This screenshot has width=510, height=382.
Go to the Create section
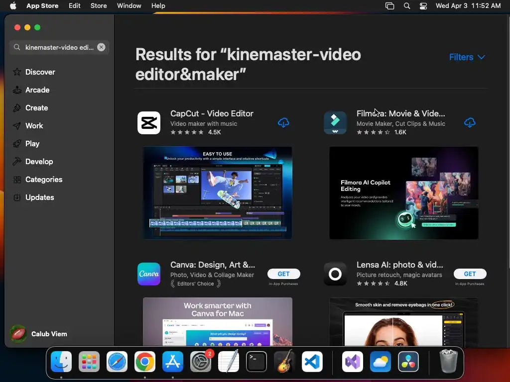tap(37, 108)
